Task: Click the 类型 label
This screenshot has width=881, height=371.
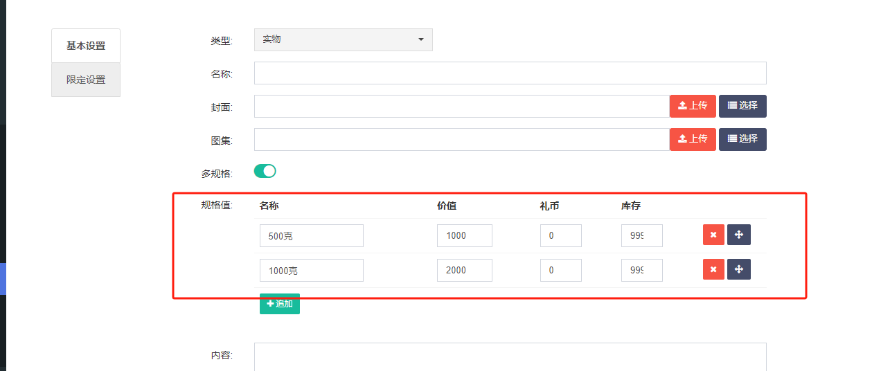Action: click(x=222, y=41)
